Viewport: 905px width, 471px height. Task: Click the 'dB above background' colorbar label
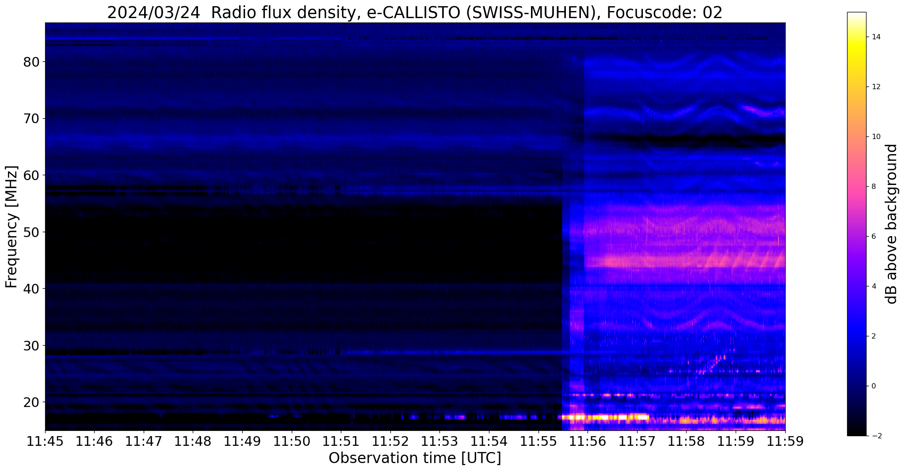coord(892,224)
